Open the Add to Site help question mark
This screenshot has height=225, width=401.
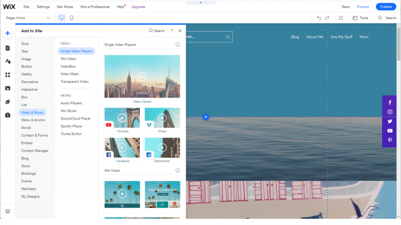172,30
